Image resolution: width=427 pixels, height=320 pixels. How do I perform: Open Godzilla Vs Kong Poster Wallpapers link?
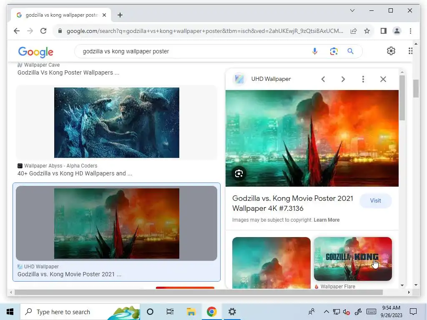tap(68, 72)
